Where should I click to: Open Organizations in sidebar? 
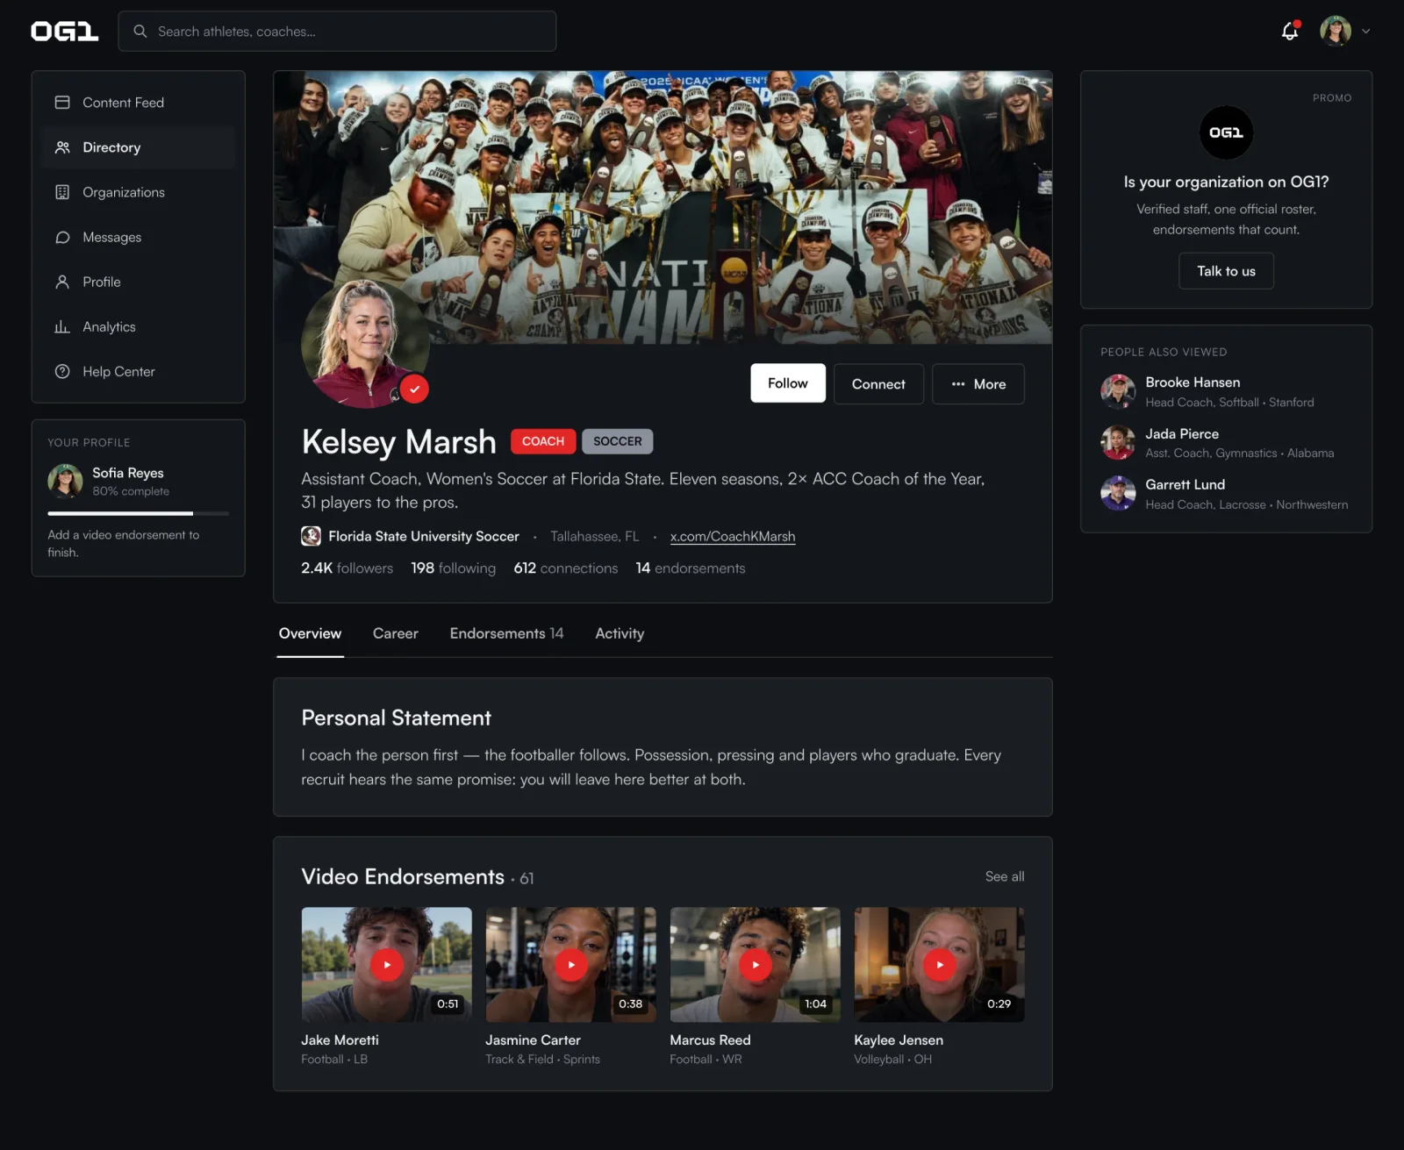[138, 192]
